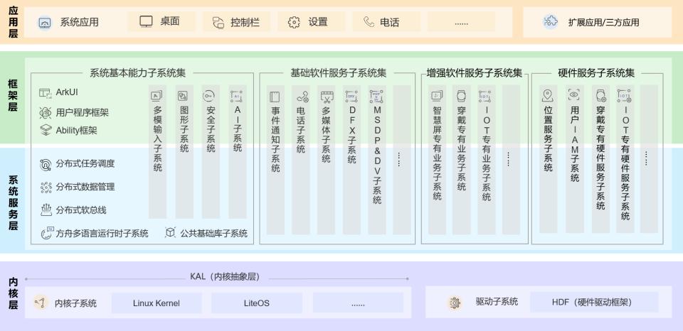Click the ArkUI icon in the framework layer
This screenshot has height=331, width=683.
tap(46, 93)
